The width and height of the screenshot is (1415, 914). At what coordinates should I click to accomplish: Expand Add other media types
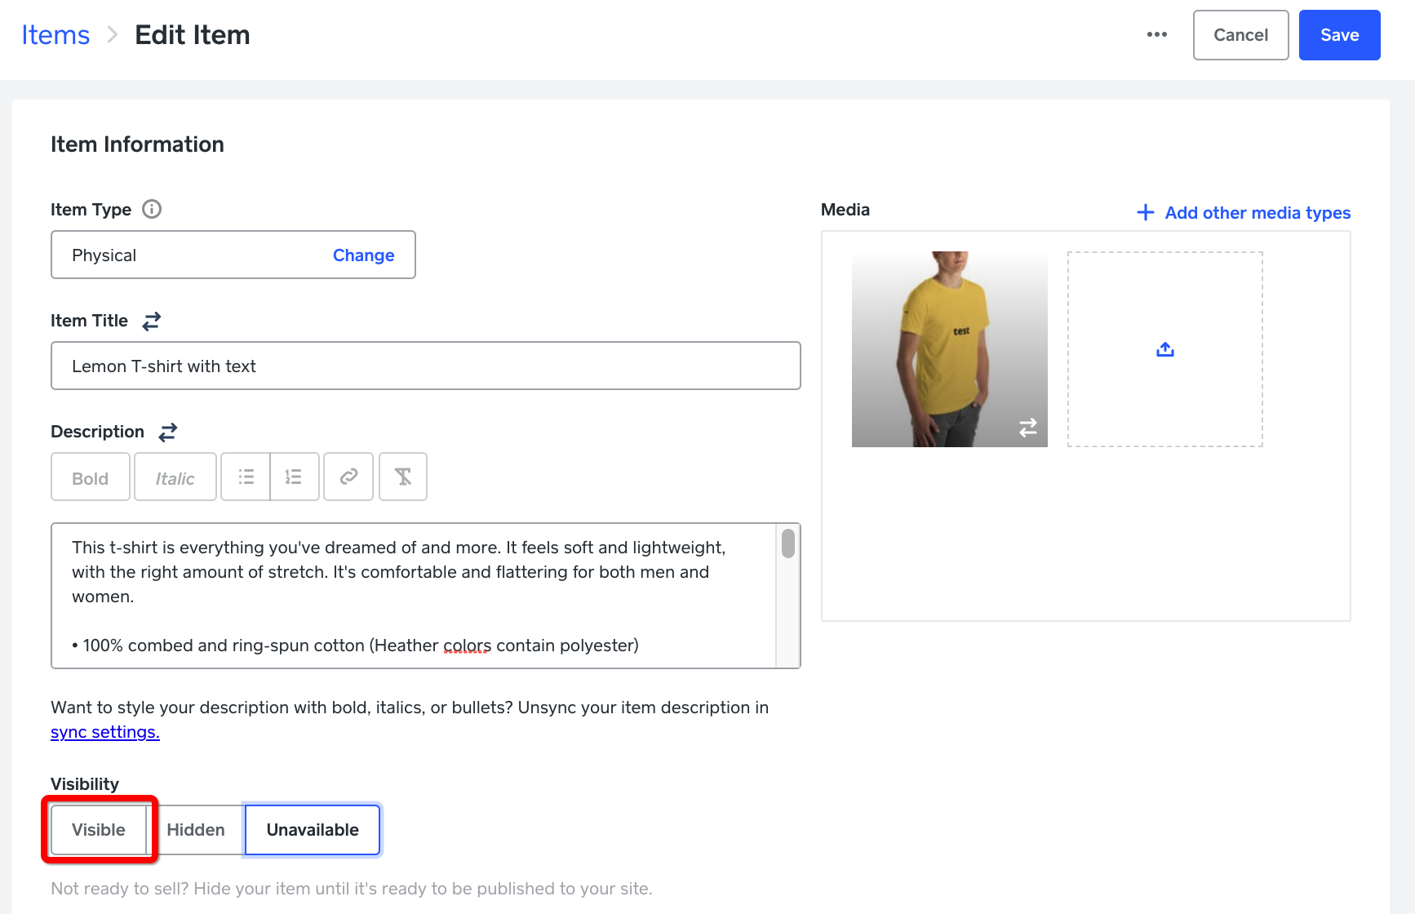click(1244, 213)
